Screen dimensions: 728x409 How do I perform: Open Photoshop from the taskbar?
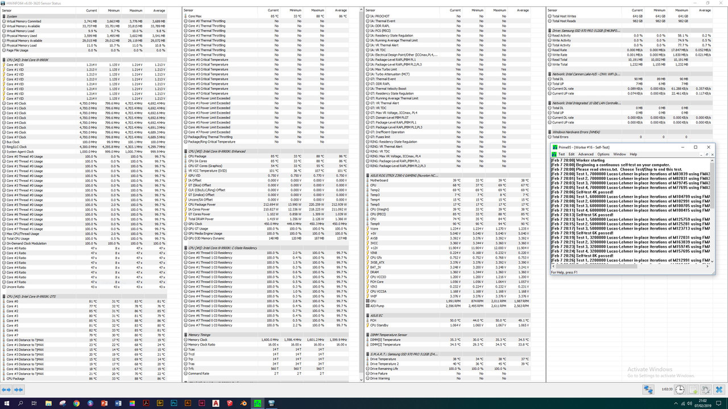pos(173,403)
